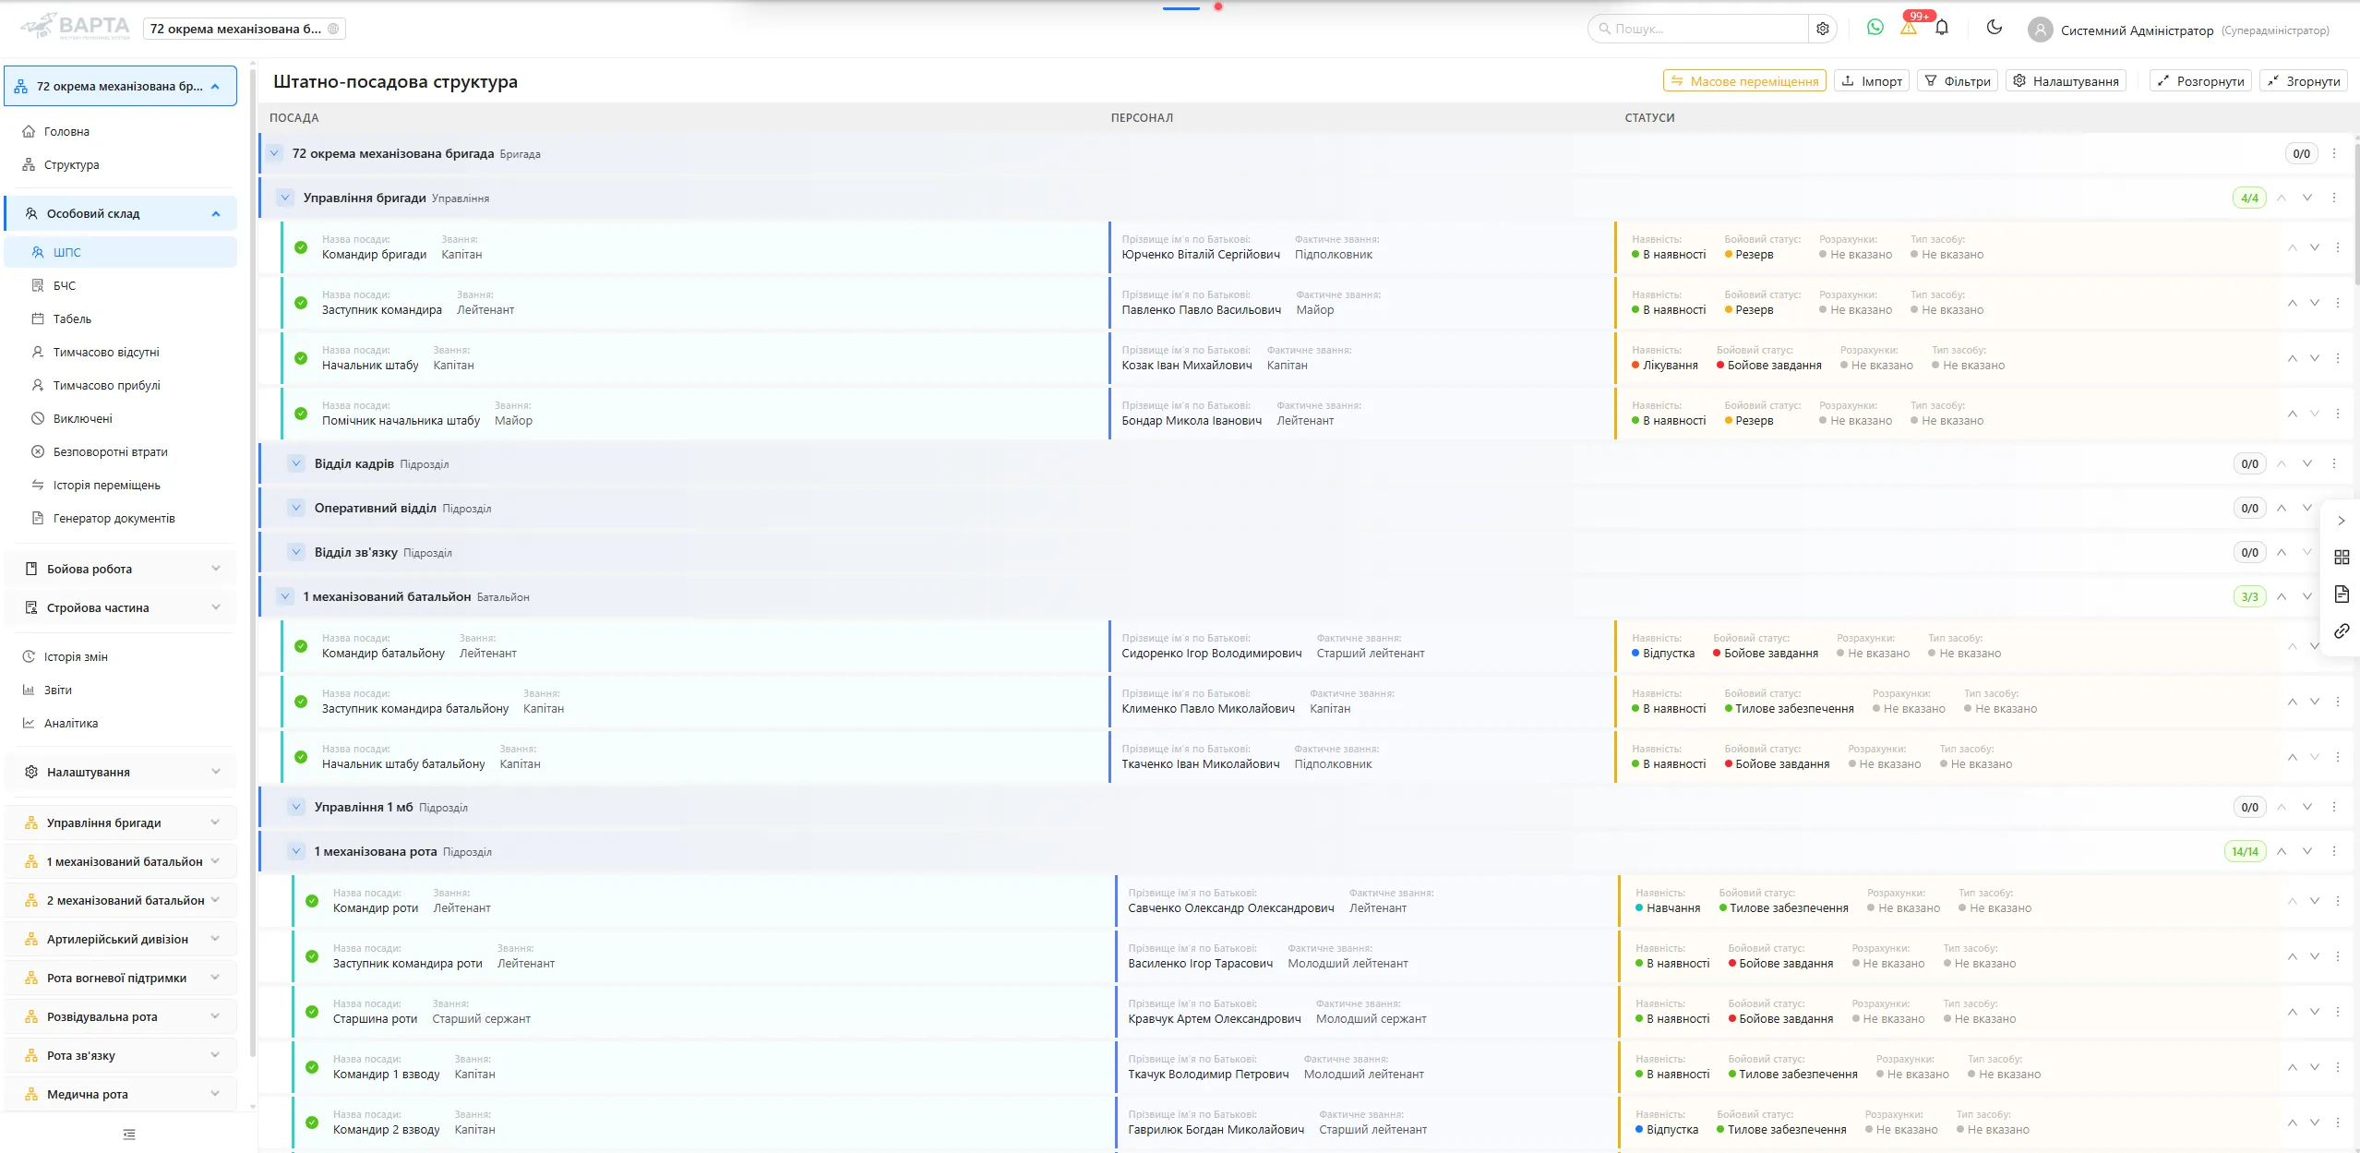Collapse 1 механізована рота section
Image resolution: width=2360 pixels, height=1153 pixels.
tap(296, 851)
